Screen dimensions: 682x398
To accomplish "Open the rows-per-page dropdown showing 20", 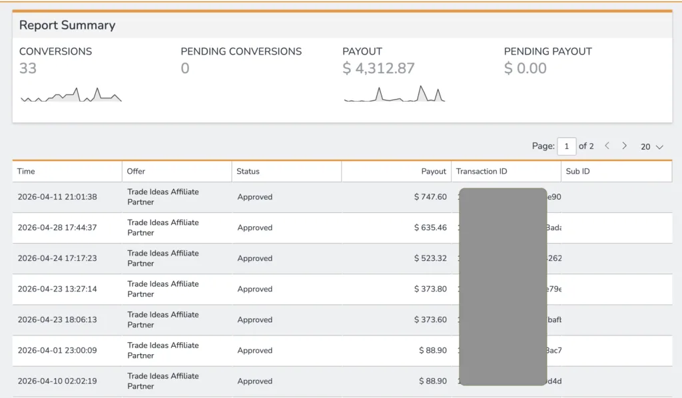I will (x=651, y=147).
